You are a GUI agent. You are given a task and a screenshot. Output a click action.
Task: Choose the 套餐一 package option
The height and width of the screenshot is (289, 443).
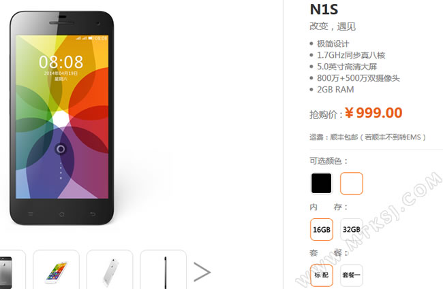click(352, 275)
